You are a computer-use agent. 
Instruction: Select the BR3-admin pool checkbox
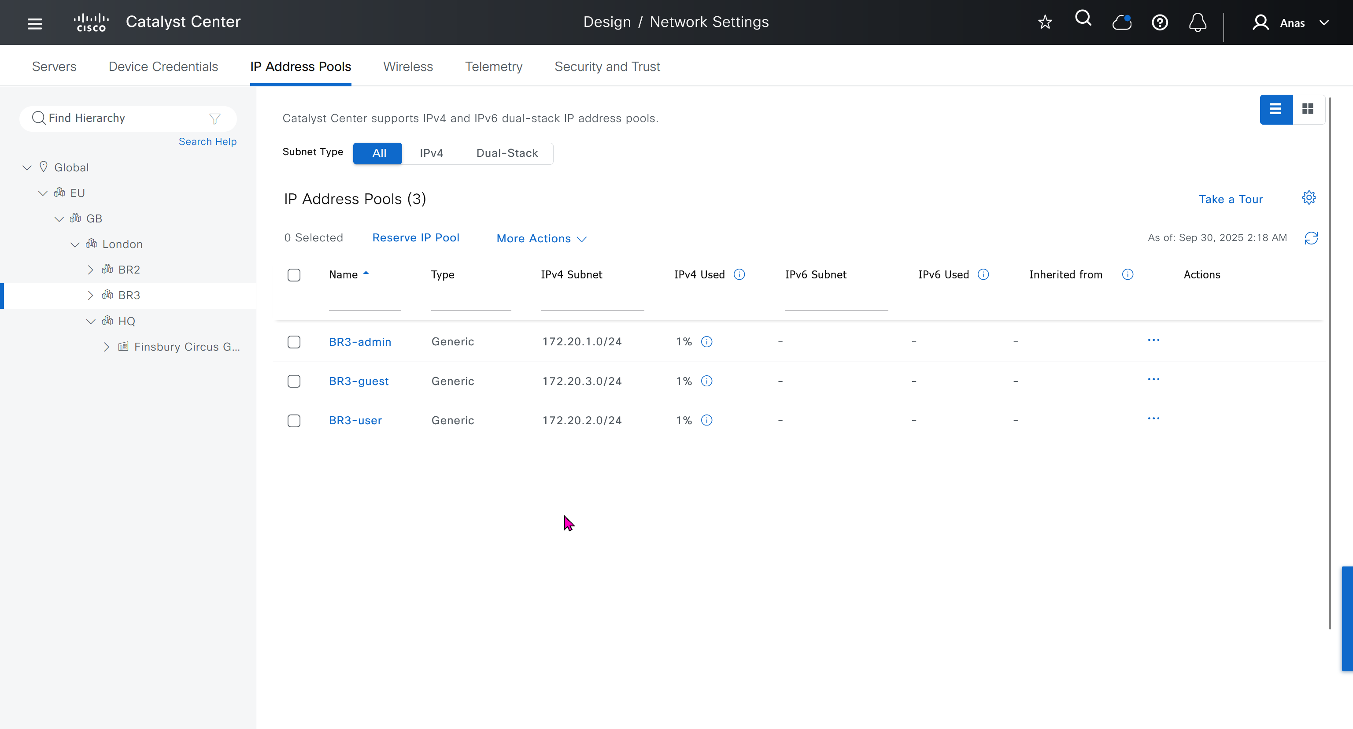294,342
